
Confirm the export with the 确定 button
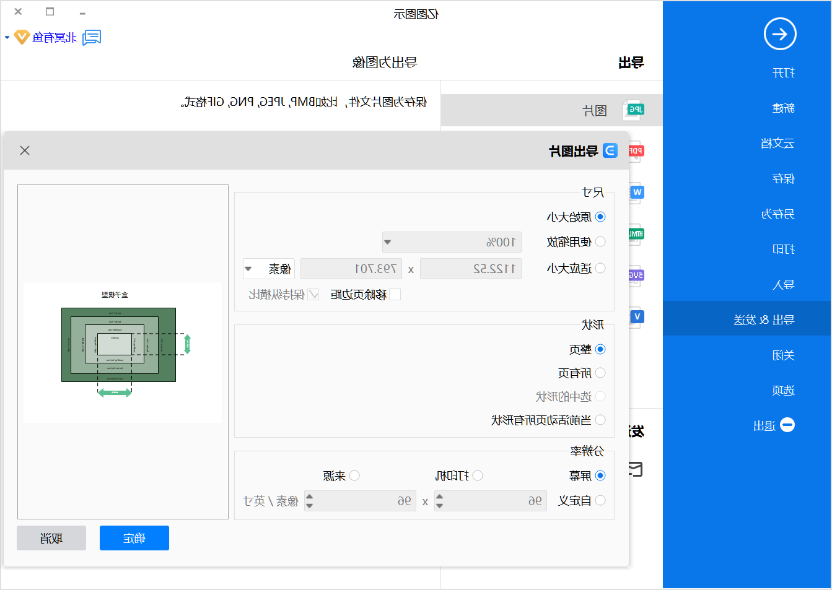tap(134, 538)
